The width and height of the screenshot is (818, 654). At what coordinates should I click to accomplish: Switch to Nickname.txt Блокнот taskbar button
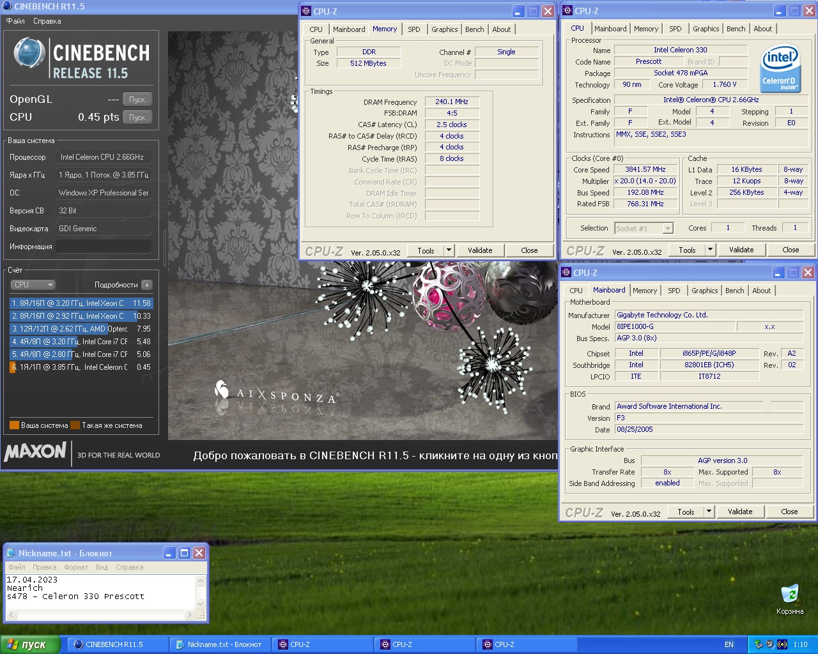click(220, 644)
